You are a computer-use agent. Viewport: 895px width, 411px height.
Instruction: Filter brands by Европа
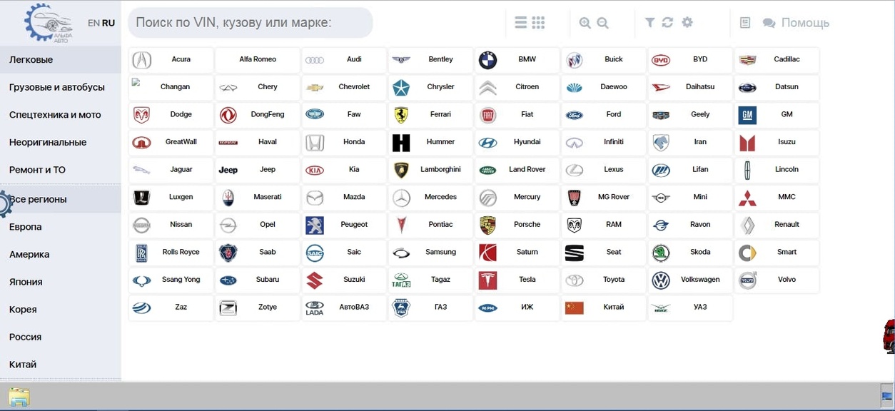coord(61,227)
